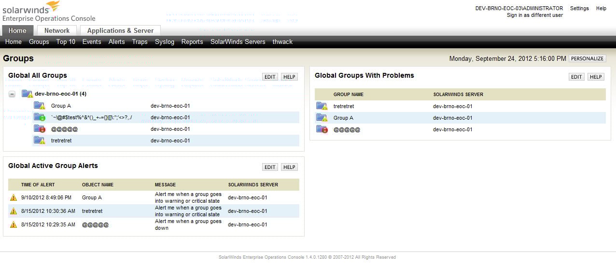Click OBJECT NAME column header
This screenshot has height=265, width=616.
click(98, 184)
